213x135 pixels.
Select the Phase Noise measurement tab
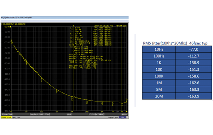(6, 118)
